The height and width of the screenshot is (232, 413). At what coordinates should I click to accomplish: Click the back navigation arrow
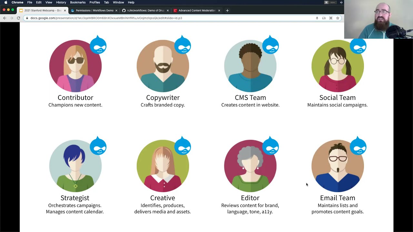click(x=5, y=18)
